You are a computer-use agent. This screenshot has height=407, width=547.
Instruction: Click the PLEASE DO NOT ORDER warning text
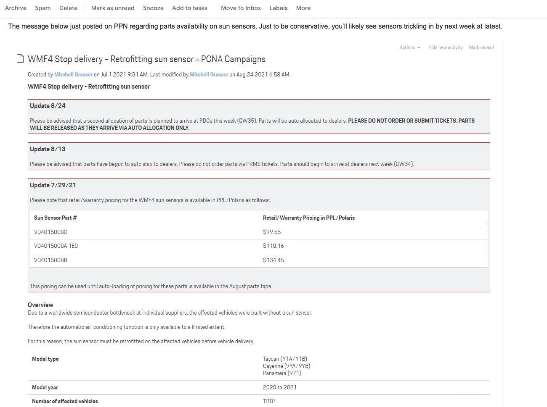(252, 124)
